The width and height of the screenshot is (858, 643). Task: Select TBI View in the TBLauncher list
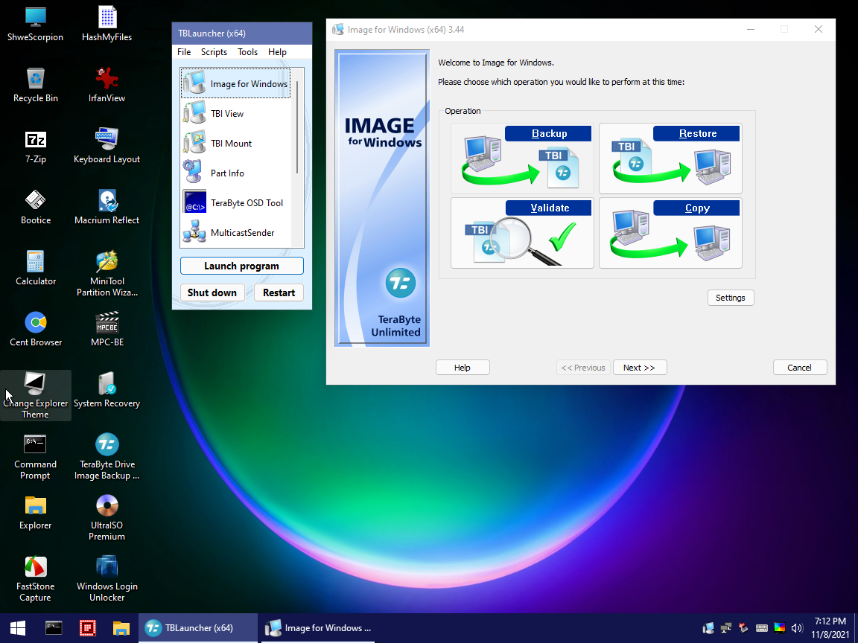coord(235,114)
